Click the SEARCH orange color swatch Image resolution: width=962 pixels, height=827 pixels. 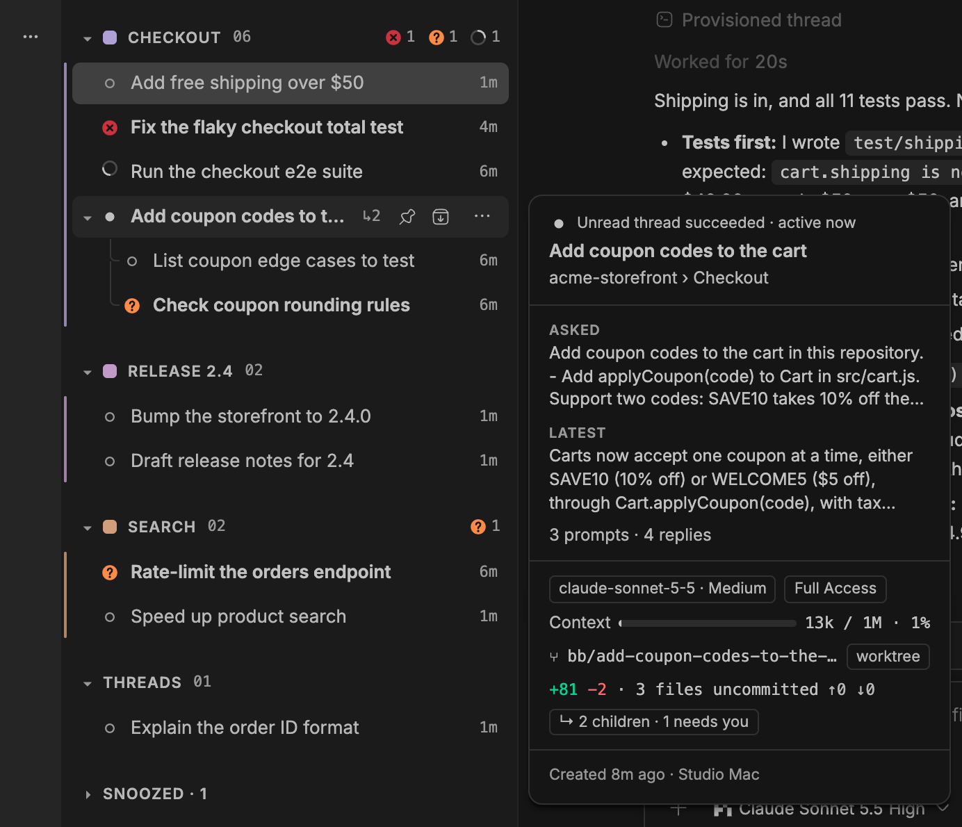tap(110, 527)
